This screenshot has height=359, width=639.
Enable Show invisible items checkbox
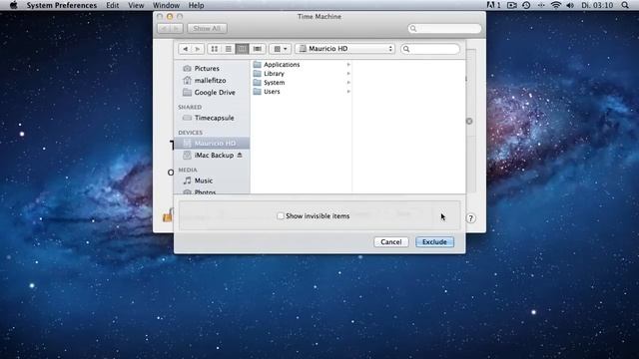pos(281,216)
